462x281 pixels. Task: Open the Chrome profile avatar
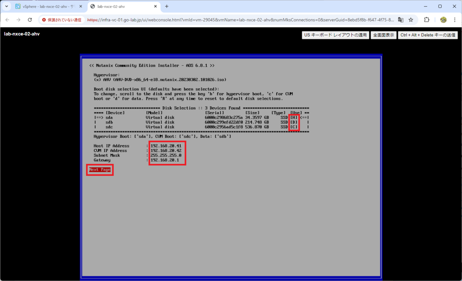pos(443,20)
